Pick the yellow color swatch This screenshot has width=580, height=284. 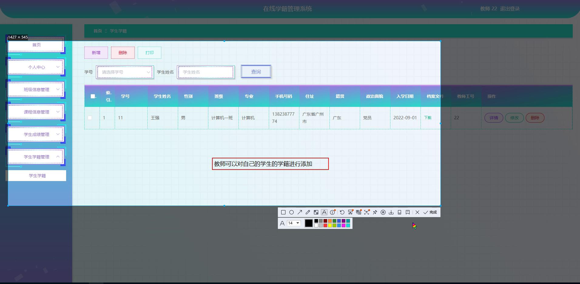[330, 225]
